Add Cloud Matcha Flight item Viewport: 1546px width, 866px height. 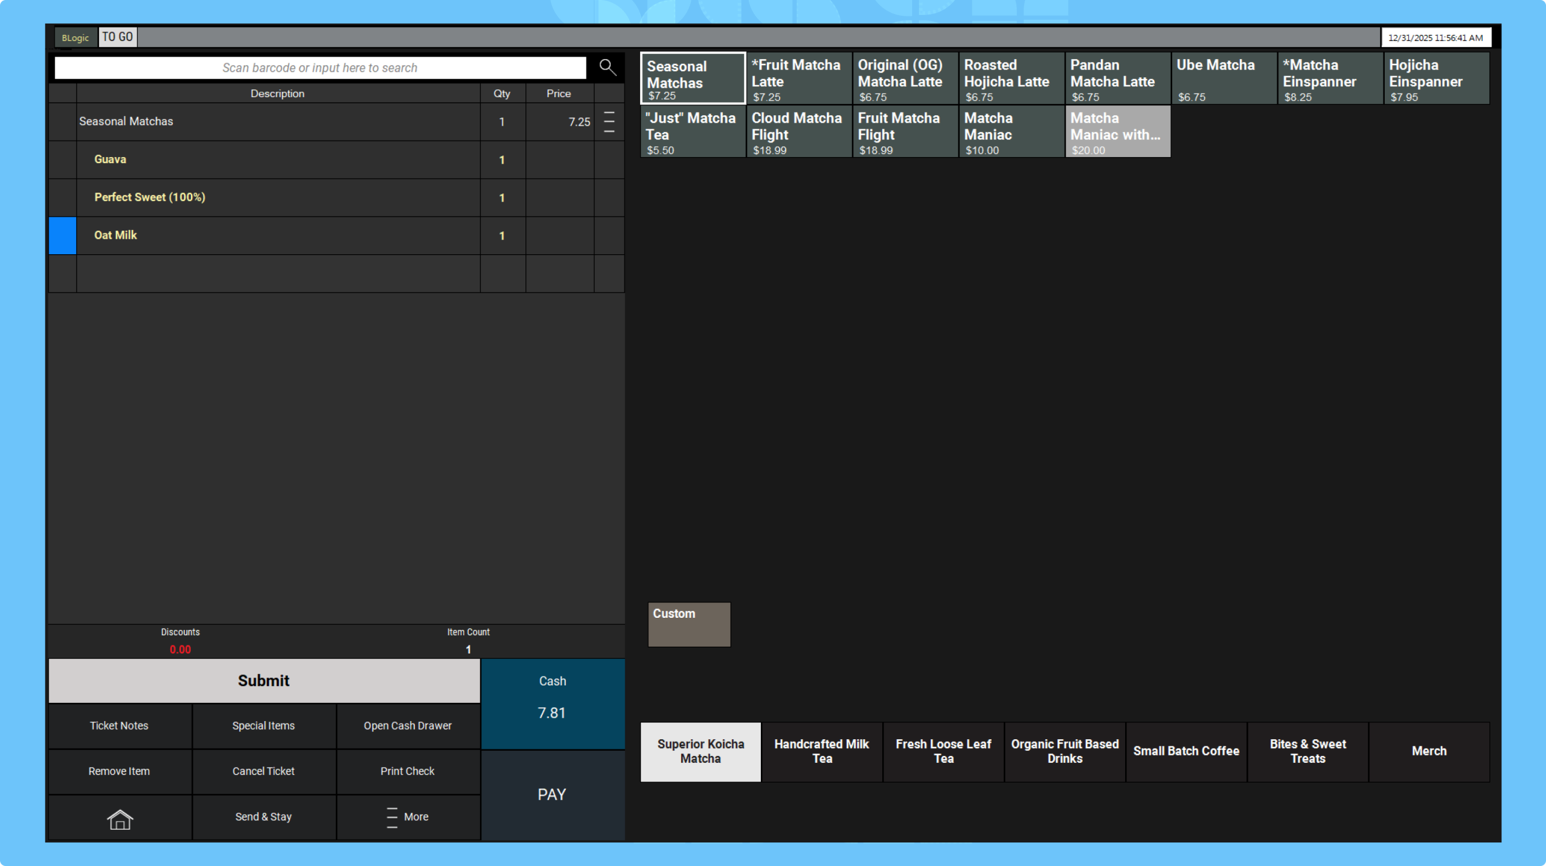click(x=799, y=132)
